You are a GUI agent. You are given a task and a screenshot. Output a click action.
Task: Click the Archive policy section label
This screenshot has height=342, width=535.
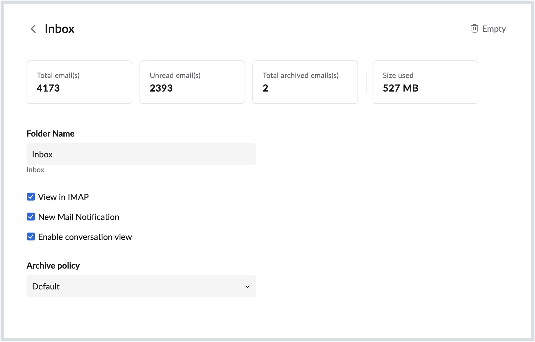point(53,266)
